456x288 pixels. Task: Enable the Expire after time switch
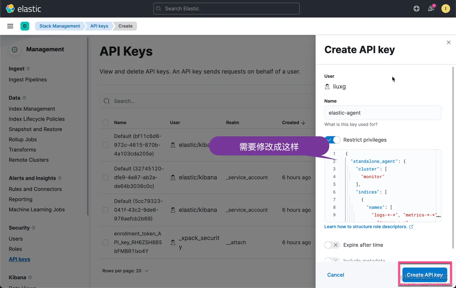pos(332,245)
